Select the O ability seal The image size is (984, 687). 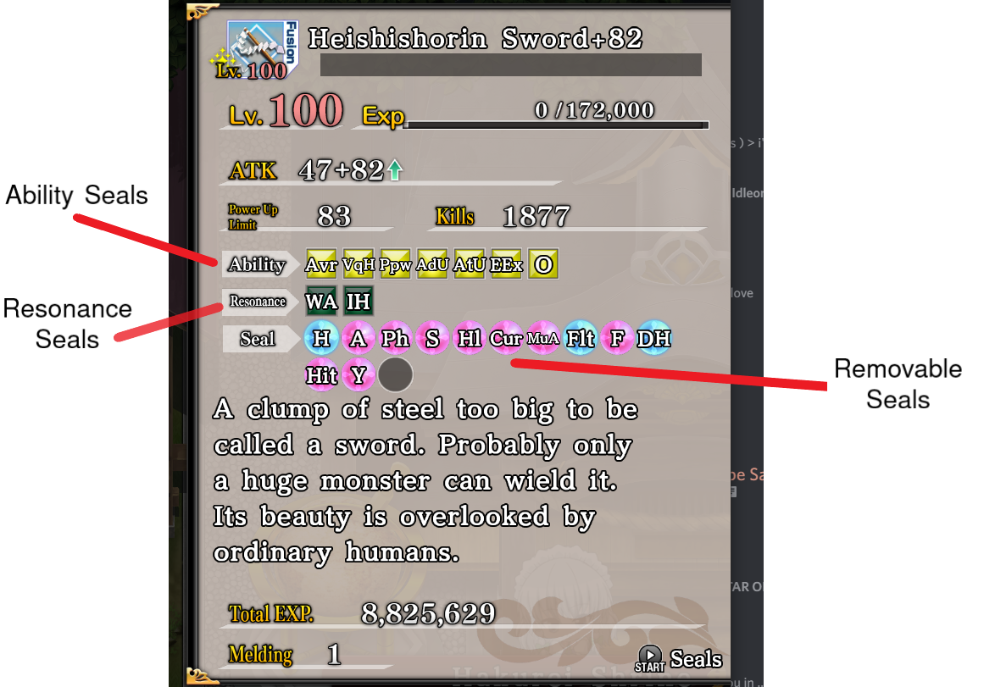(x=543, y=264)
